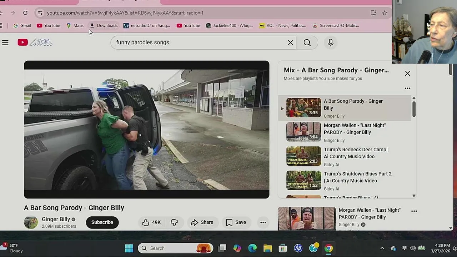457x257 pixels.
Task: Click the video player frame
Action: coord(147,130)
